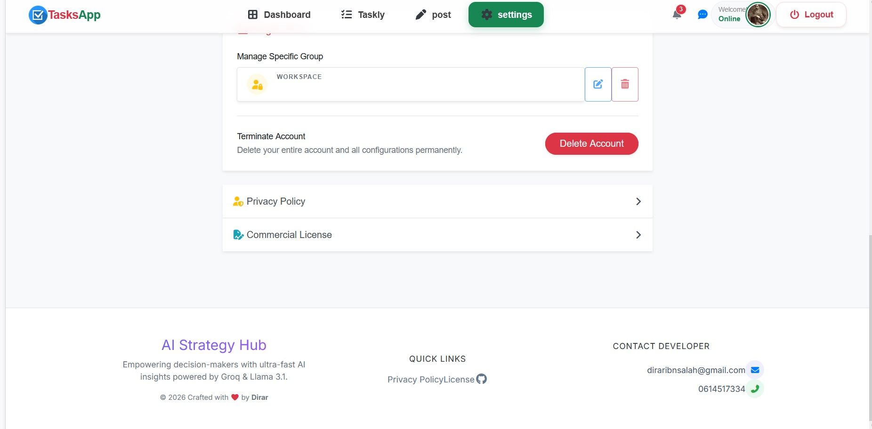The image size is (872, 429).
Task: Click the user profile avatar
Action: [x=758, y=15]
